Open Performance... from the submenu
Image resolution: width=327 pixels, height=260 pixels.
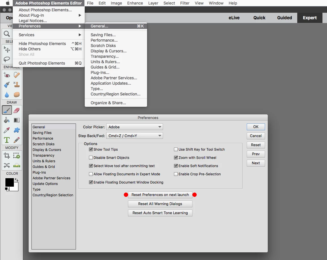pos(116,40)
